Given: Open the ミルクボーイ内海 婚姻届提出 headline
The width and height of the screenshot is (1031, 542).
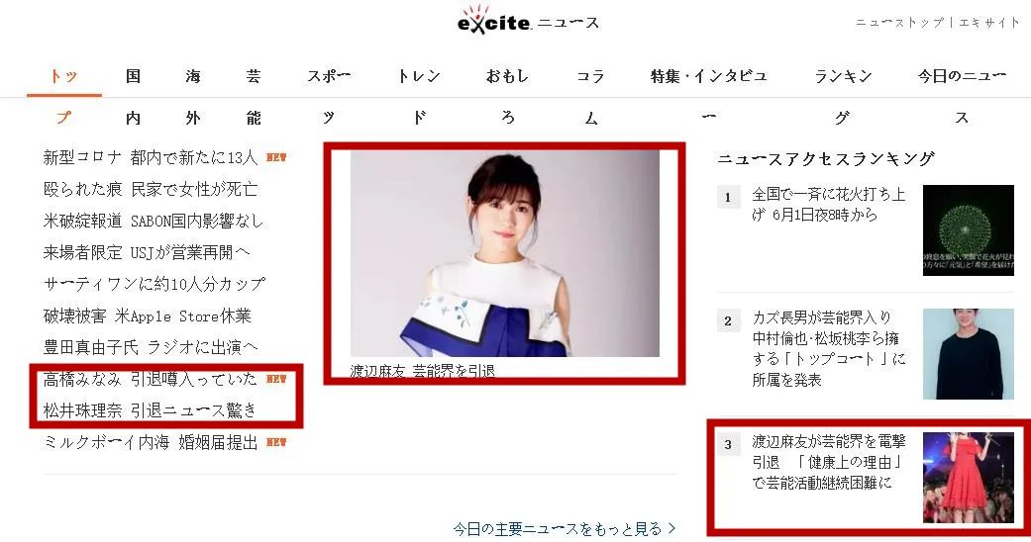Looking at the screenshot, I should (x=150, y=442).
